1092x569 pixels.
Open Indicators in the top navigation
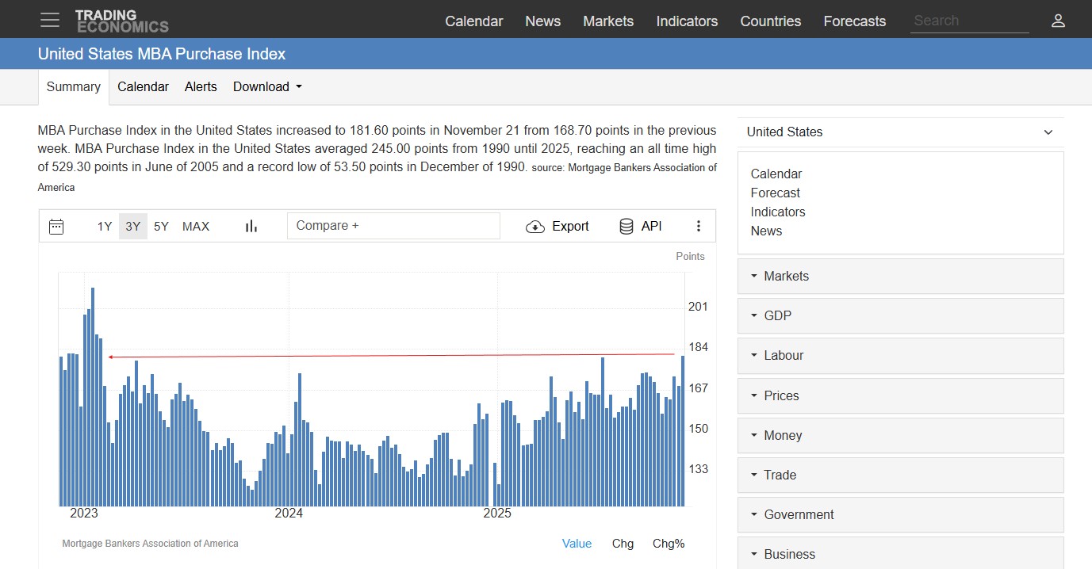pos(687,21)
